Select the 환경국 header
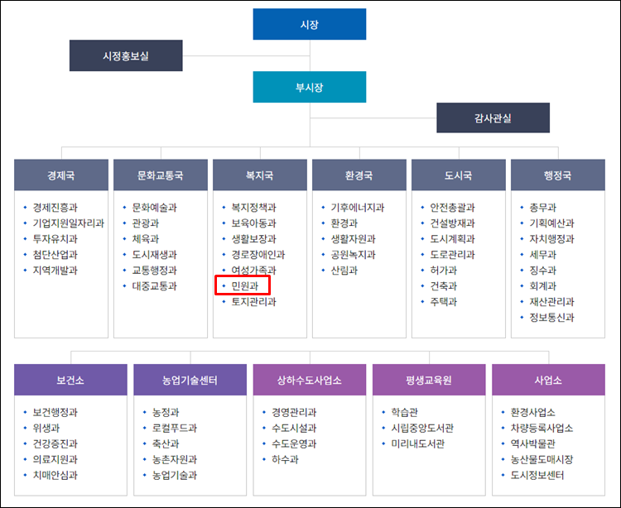621x508 pixels. [359, 175]
